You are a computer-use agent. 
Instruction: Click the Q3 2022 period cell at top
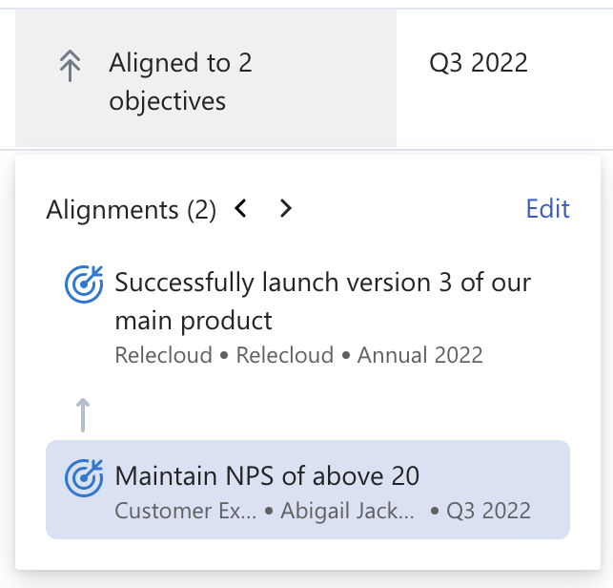point(479,63)
